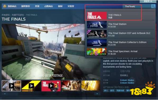Play the yellow and black video thumbnail
The height and width of the screenshot is (100, 158).
(31, 86)
